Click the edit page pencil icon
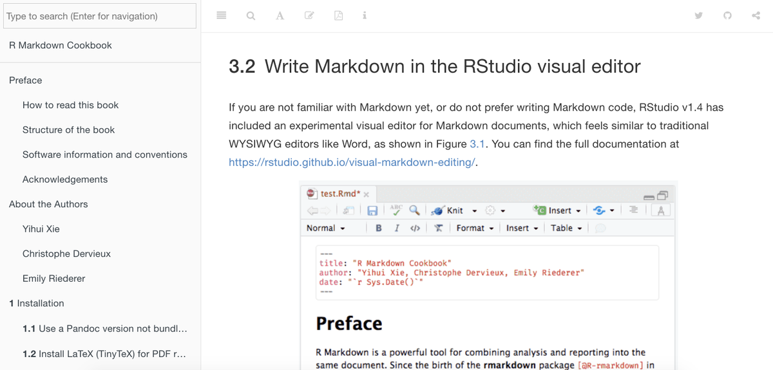This screenshot has height=370, width=773. [309, 16]
